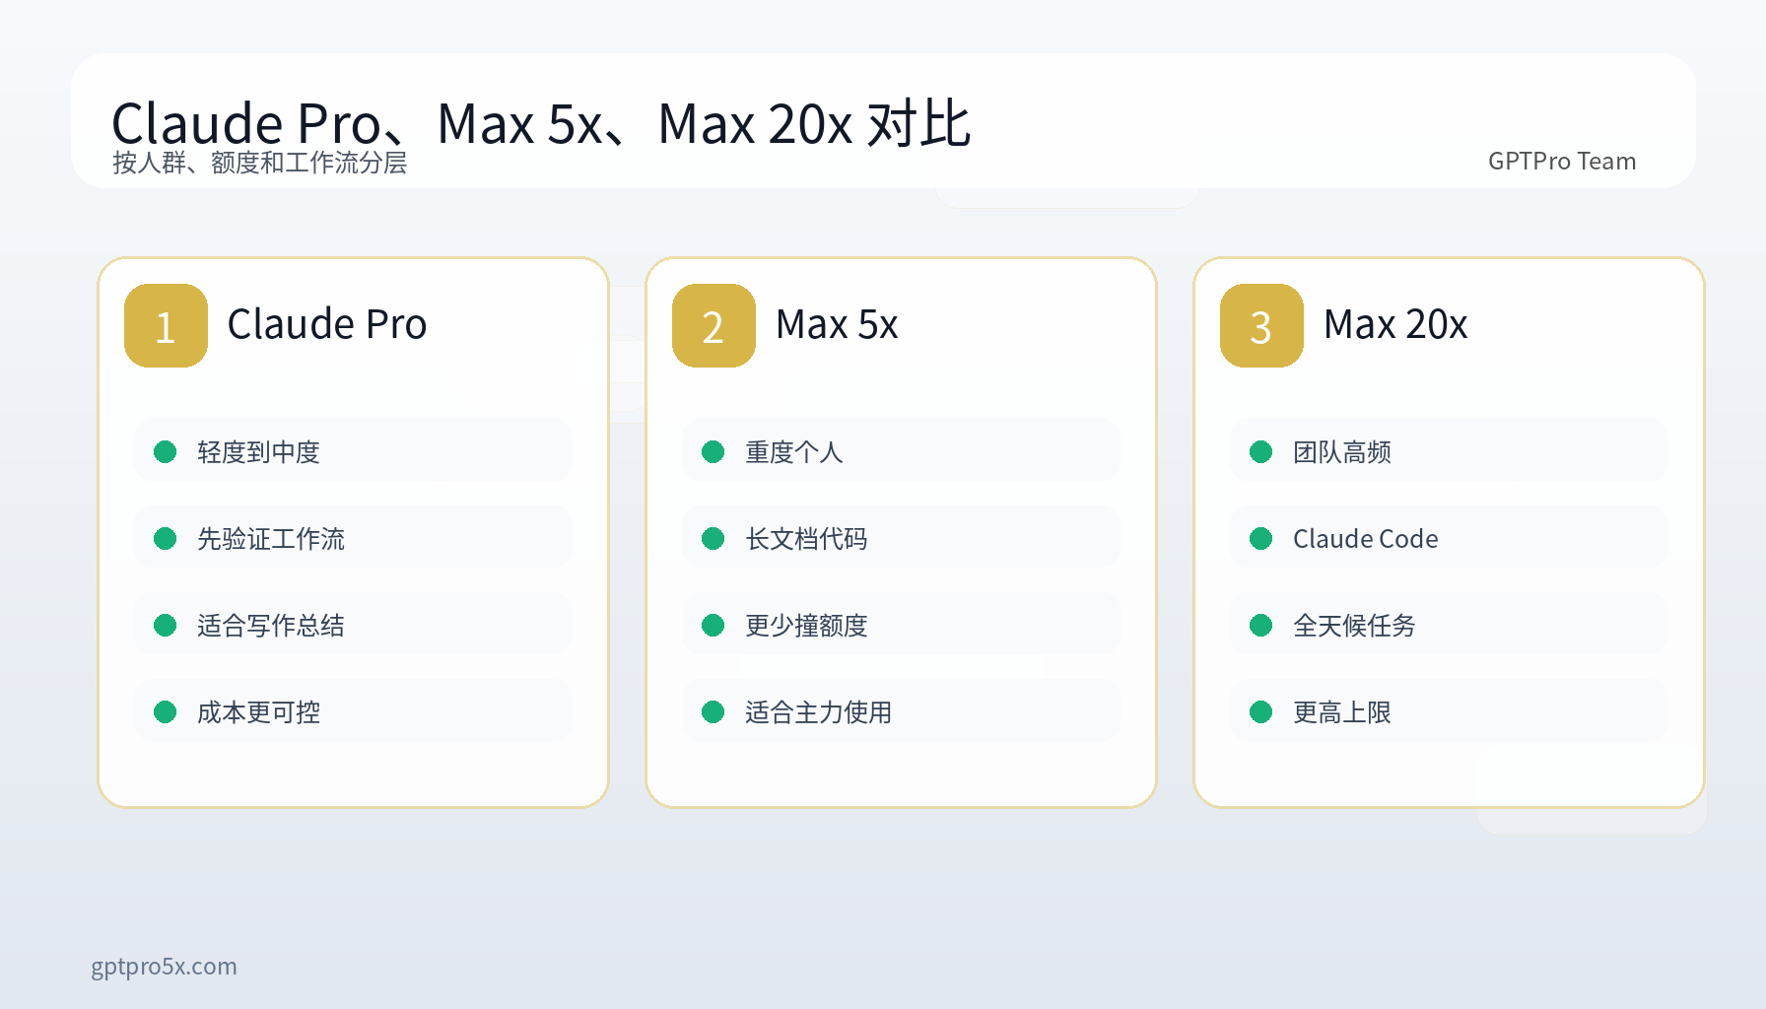Select the Max 5x card heading

pyautogui.click(x=837, y=324)
